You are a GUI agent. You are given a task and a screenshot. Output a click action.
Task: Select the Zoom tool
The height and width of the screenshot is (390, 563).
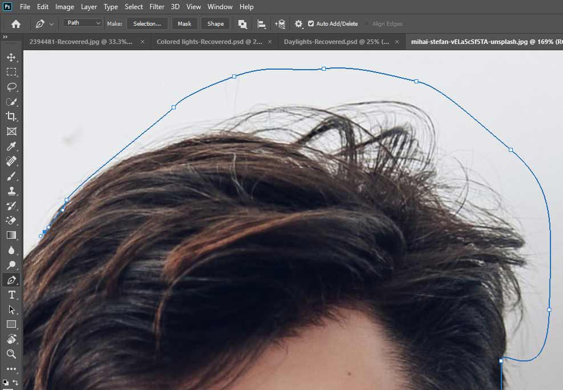click(11, 354)
